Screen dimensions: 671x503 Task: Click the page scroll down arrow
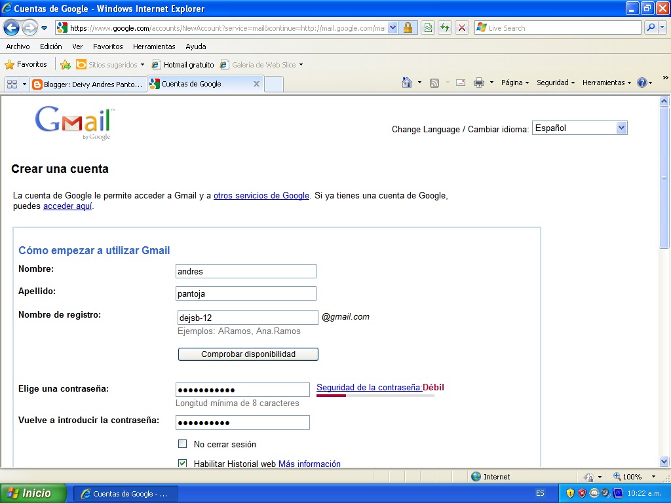[664, 462]
